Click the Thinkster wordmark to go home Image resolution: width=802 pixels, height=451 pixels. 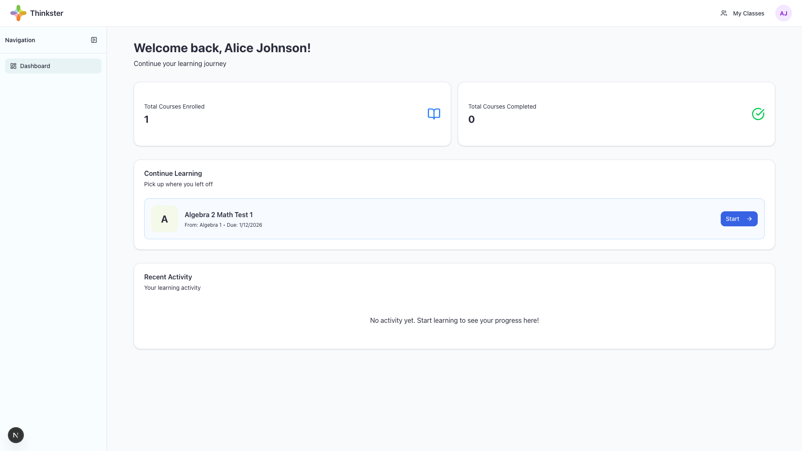[46, 13]
